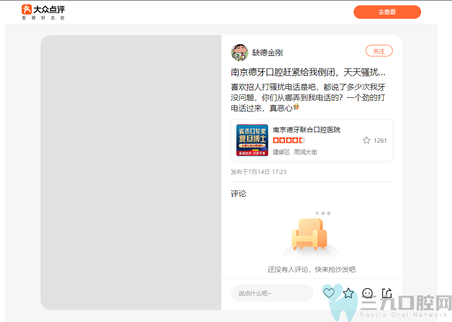Screen dimensions: 452x322
Task: Open comments via the speech bubble icon
Action: pyautogui.click(x=368, y=293)
